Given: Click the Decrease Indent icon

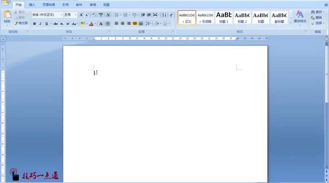Looking at the screenshot, I should (x=143, y=15).
